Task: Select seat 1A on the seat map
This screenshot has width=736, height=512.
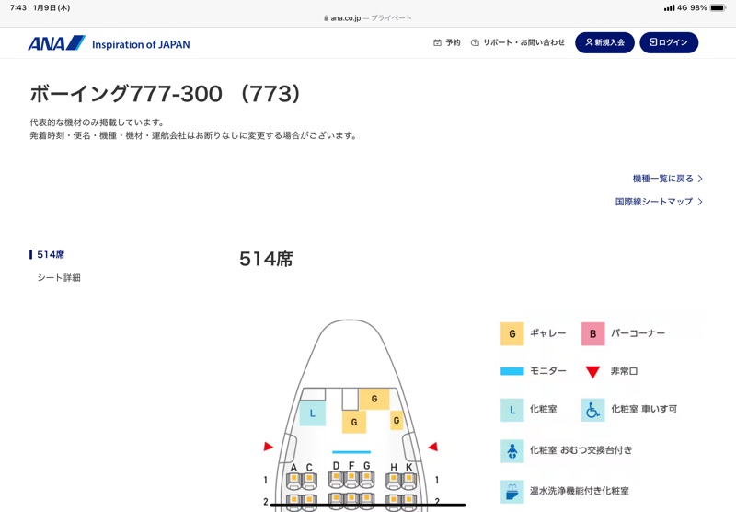Action: (x=293, y=480)
